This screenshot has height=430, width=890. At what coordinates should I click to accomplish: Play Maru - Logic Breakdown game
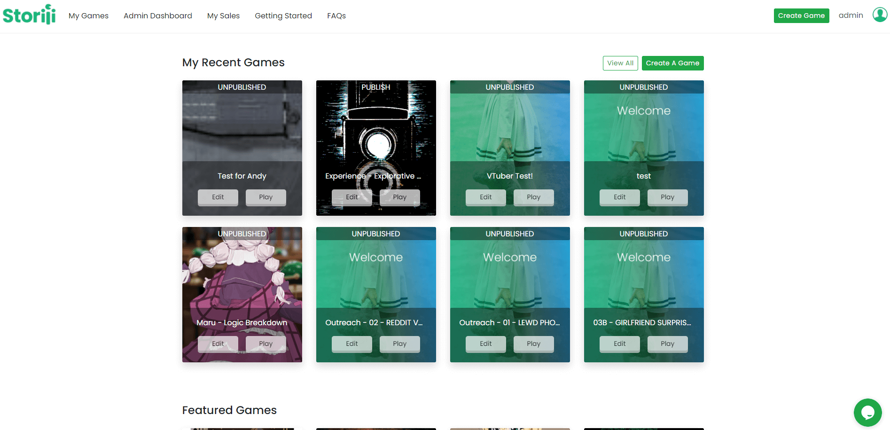(266, 344)
